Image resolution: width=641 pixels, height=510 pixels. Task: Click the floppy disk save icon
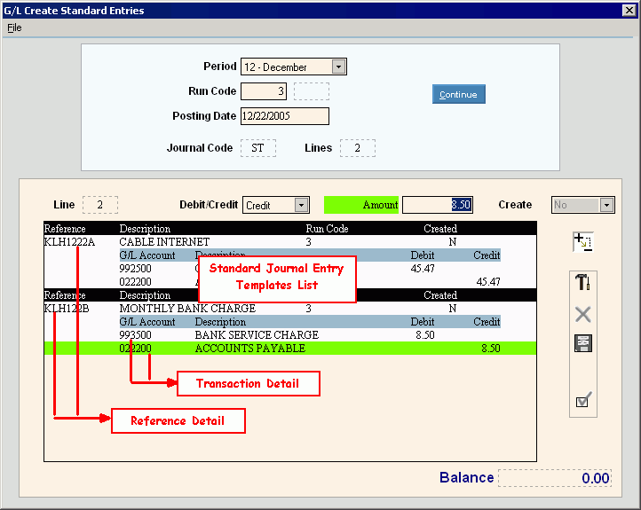(583, 343)
